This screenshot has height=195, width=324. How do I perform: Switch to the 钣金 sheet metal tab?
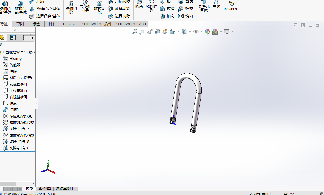pos(36,24)
